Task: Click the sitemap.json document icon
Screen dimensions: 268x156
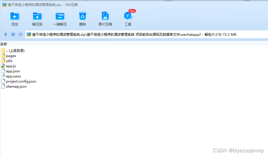Action: [3, 86]
